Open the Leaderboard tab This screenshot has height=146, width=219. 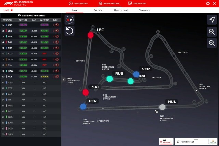tap(78, 3)
